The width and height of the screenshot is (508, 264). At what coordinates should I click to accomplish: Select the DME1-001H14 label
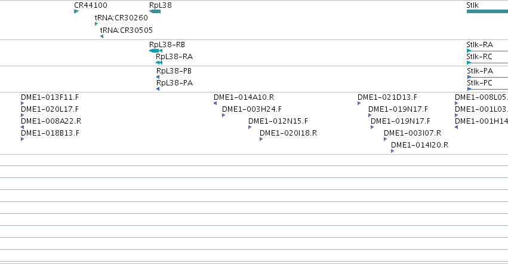481,121
